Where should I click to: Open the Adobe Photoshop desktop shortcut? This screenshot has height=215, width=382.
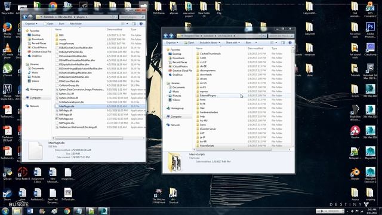click(x=370, y=30)
